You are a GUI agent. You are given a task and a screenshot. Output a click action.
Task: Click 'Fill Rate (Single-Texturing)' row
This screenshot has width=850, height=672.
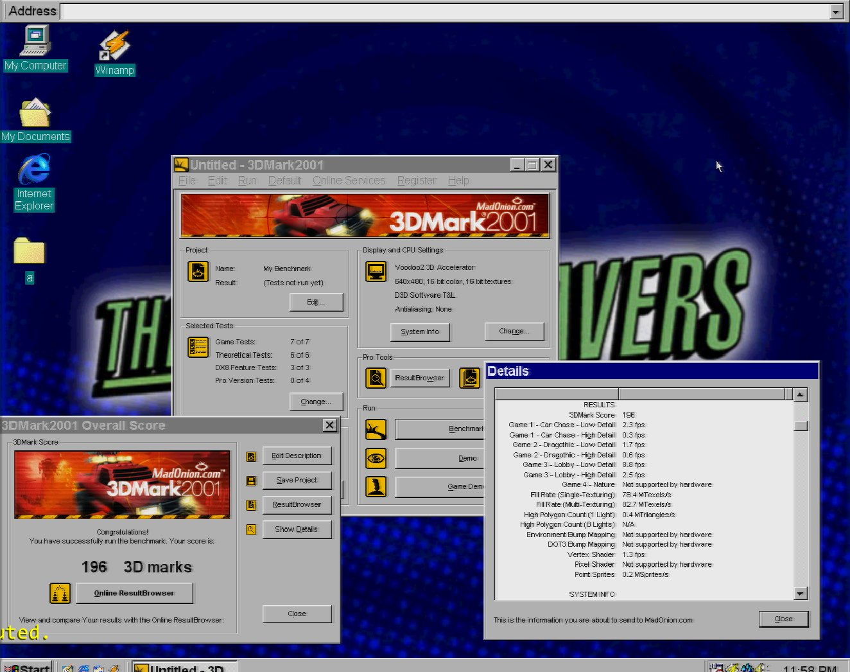pyautogui.click(x=644, y=495)
